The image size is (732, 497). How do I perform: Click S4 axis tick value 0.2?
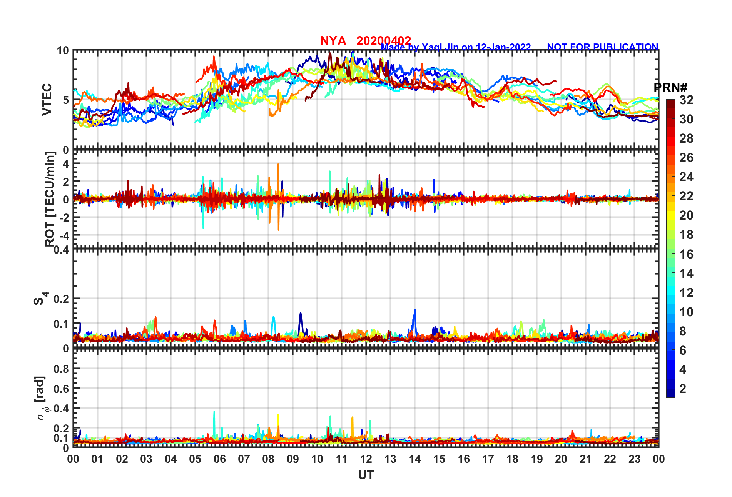pyautogui.click(x=61, y=299)
